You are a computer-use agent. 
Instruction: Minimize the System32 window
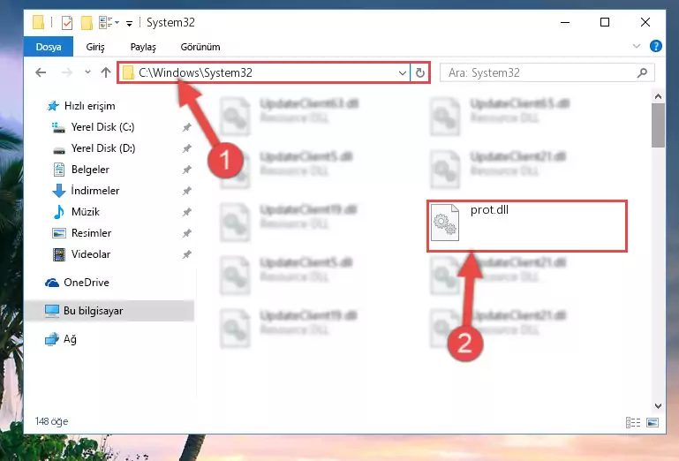click(565, 22)
